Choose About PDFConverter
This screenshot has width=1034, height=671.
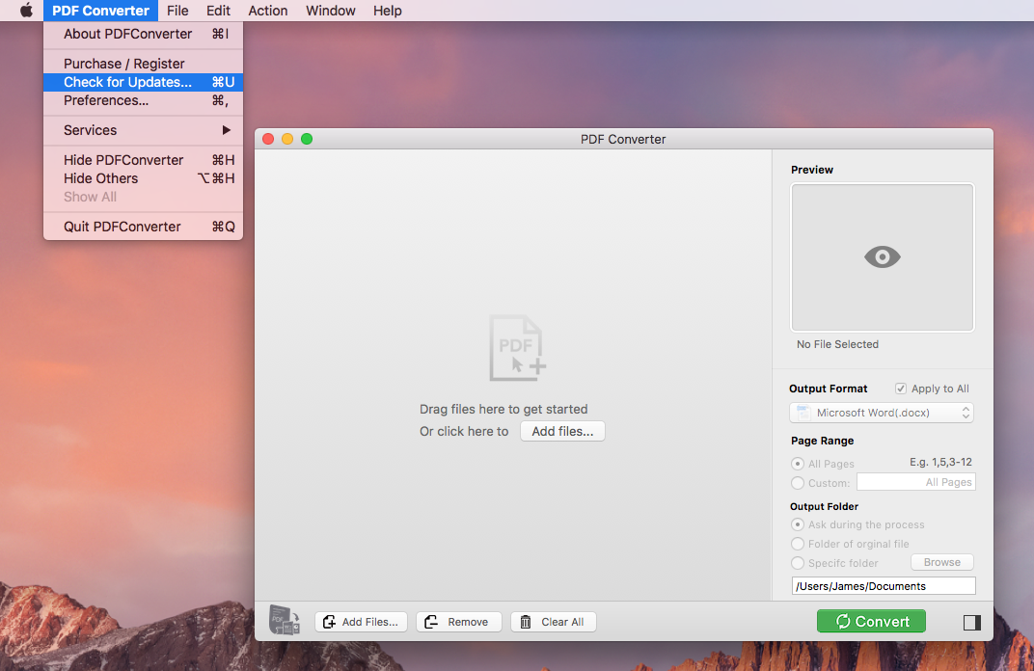pos(143,35)
